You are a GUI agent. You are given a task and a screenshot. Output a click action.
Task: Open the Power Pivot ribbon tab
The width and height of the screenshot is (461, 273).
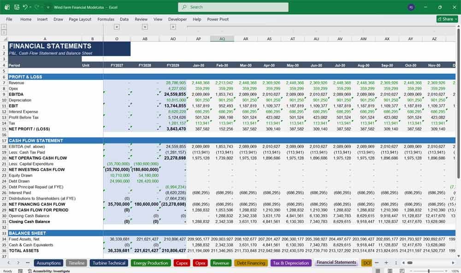[x=218, y=19]
